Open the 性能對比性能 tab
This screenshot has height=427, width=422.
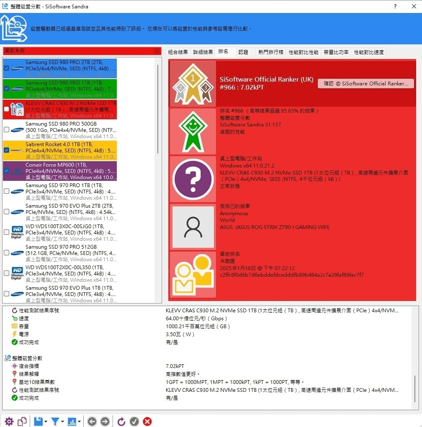[303, 52]
